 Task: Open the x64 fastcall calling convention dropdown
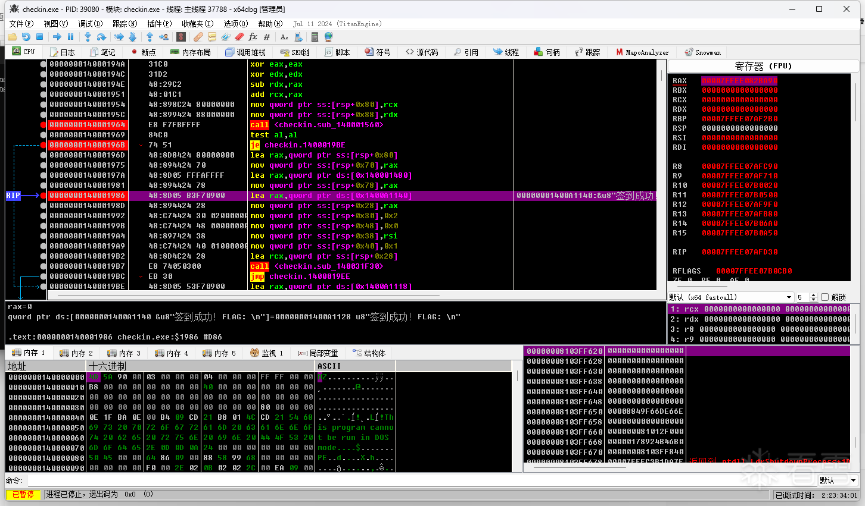tap(732, 297)
